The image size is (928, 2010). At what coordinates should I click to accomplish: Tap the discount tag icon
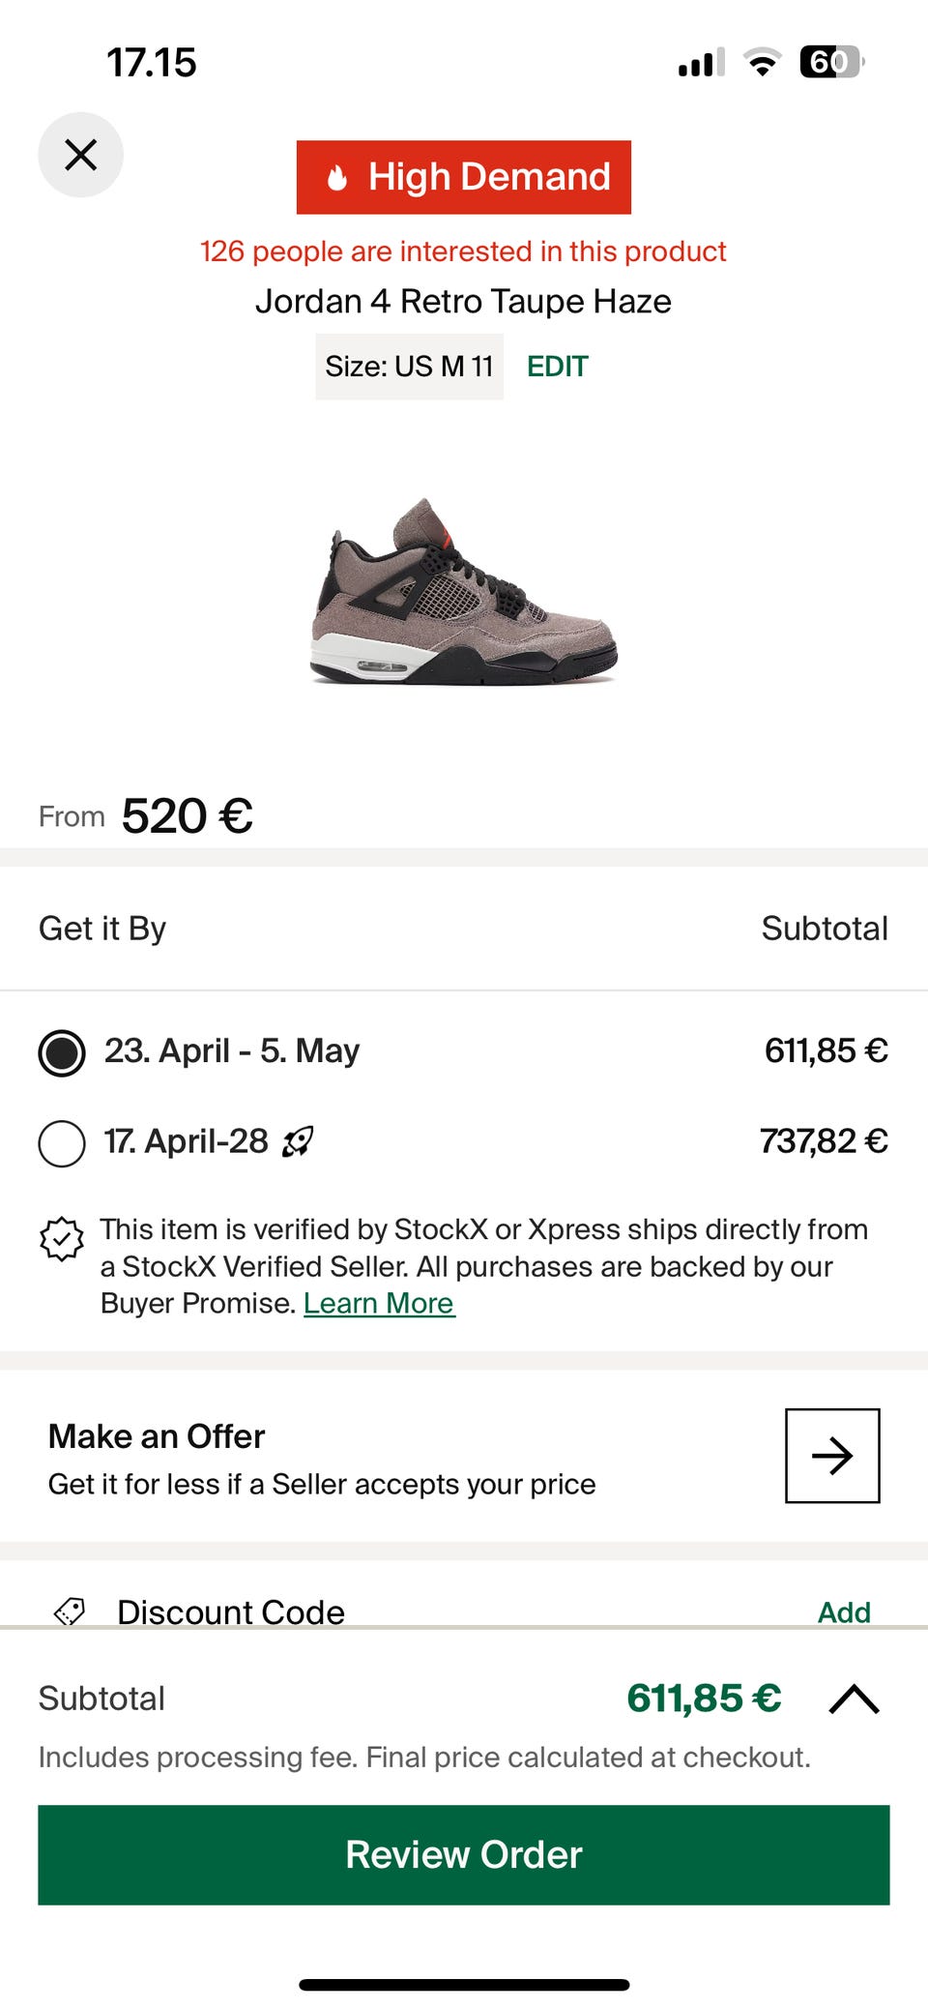point(70,1611)
